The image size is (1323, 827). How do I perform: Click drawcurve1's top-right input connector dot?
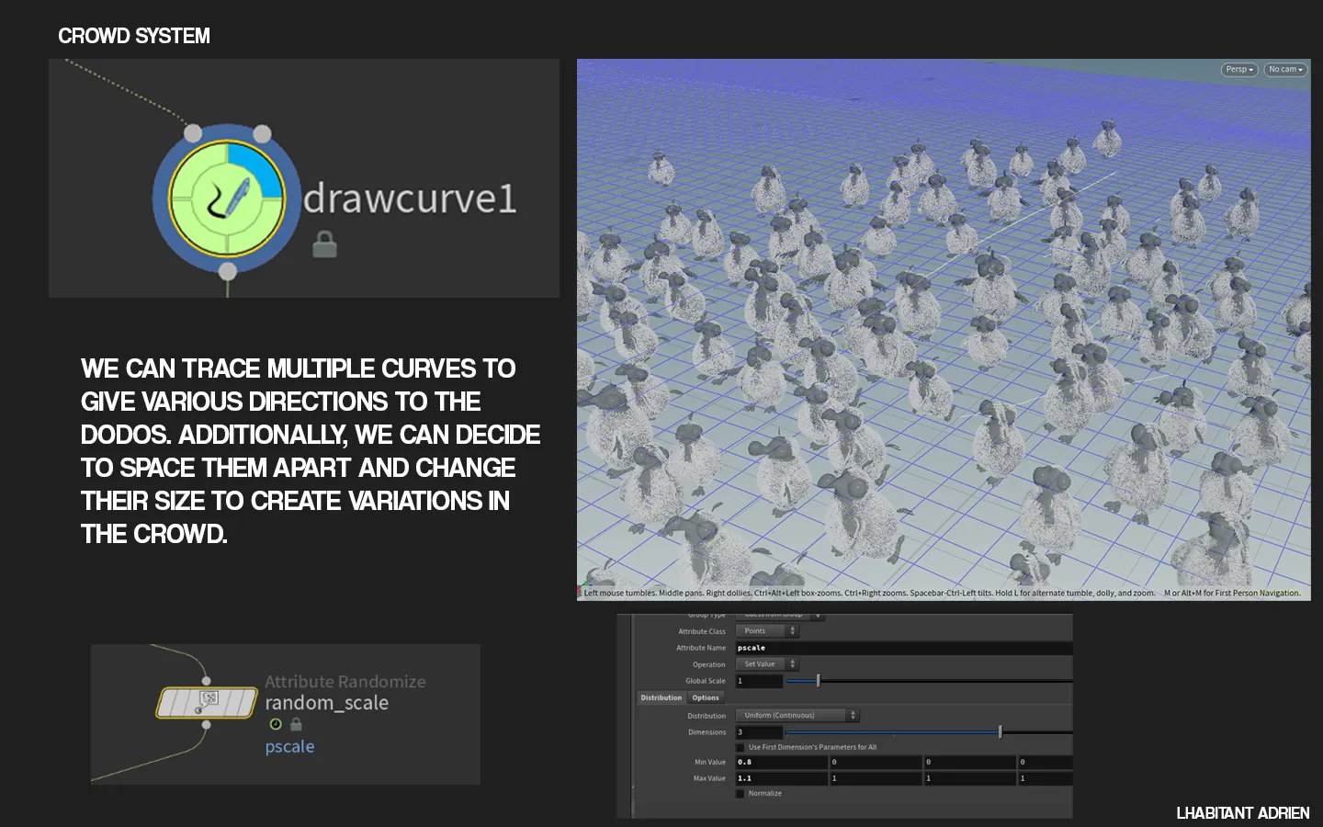point(262,134)
